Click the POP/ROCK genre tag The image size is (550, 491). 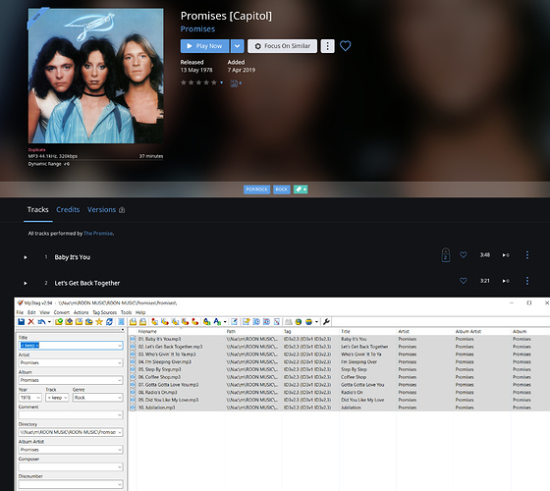(x=256, y=190)
